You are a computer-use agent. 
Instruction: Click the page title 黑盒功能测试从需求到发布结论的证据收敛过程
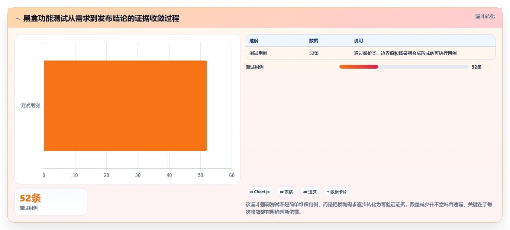pos(101,19)
